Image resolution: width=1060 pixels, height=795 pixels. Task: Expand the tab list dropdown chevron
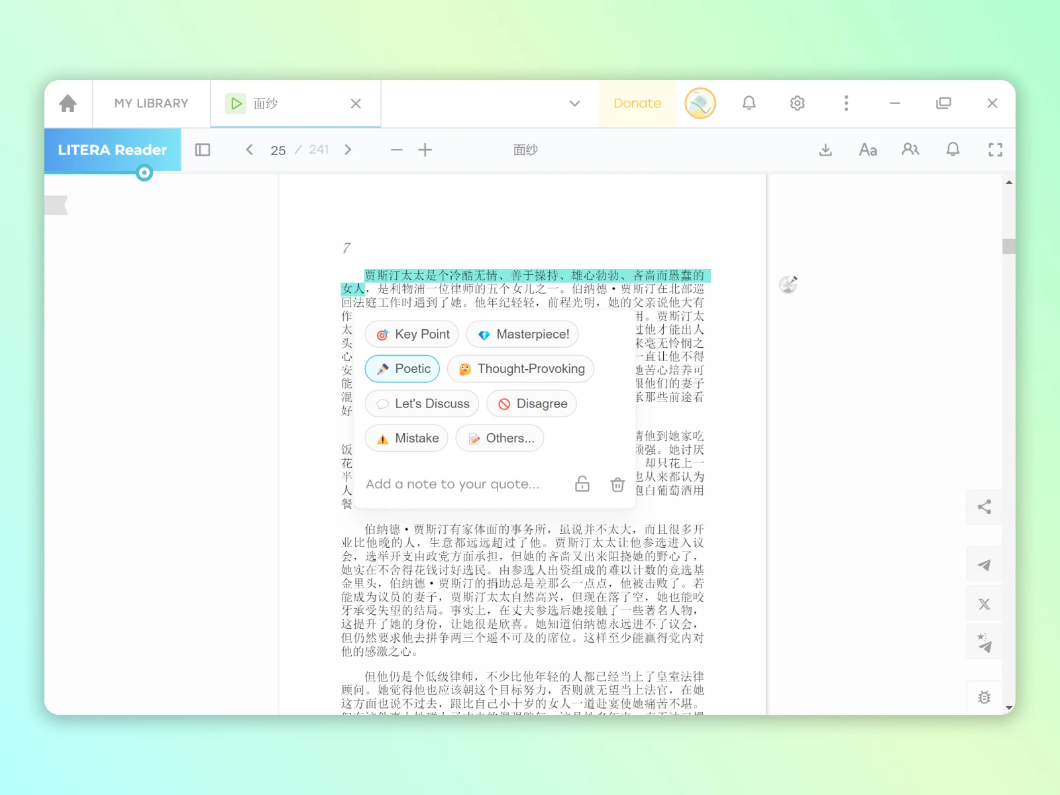coord(574,103)
